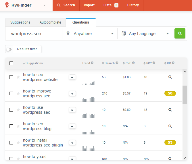
Task: Click arrow button for how to use wordpress seo
Action: [72, 110]
